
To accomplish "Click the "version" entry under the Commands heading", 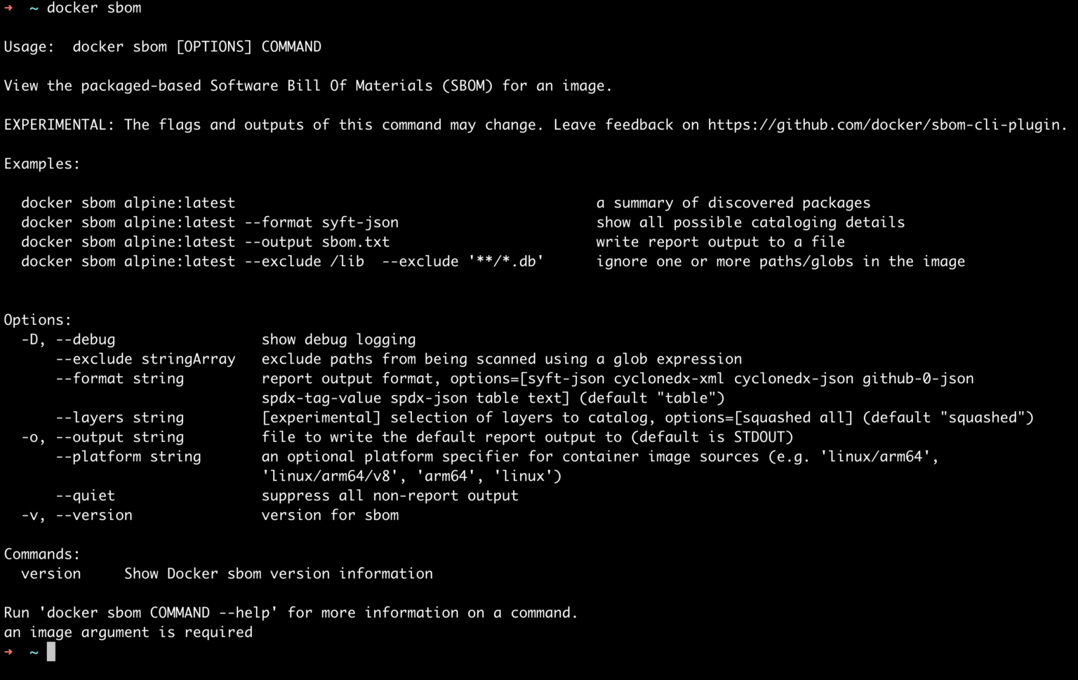I will pyautogui.click(x=51, y=574).
